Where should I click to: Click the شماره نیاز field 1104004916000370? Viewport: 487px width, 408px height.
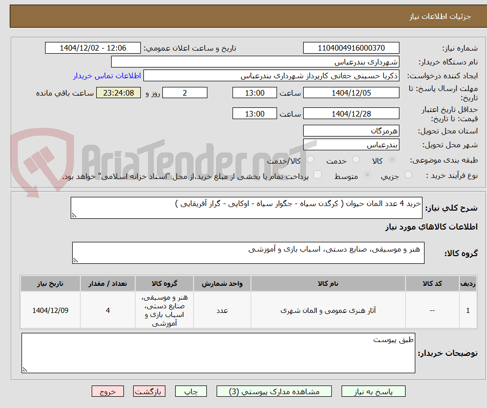point(351,48)
